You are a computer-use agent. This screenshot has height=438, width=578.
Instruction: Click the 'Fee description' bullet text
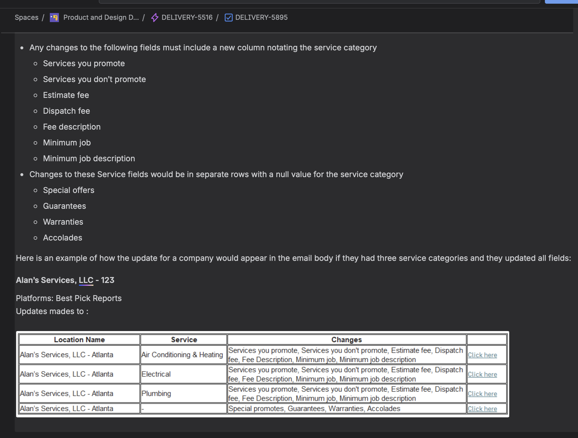[72, 127]
